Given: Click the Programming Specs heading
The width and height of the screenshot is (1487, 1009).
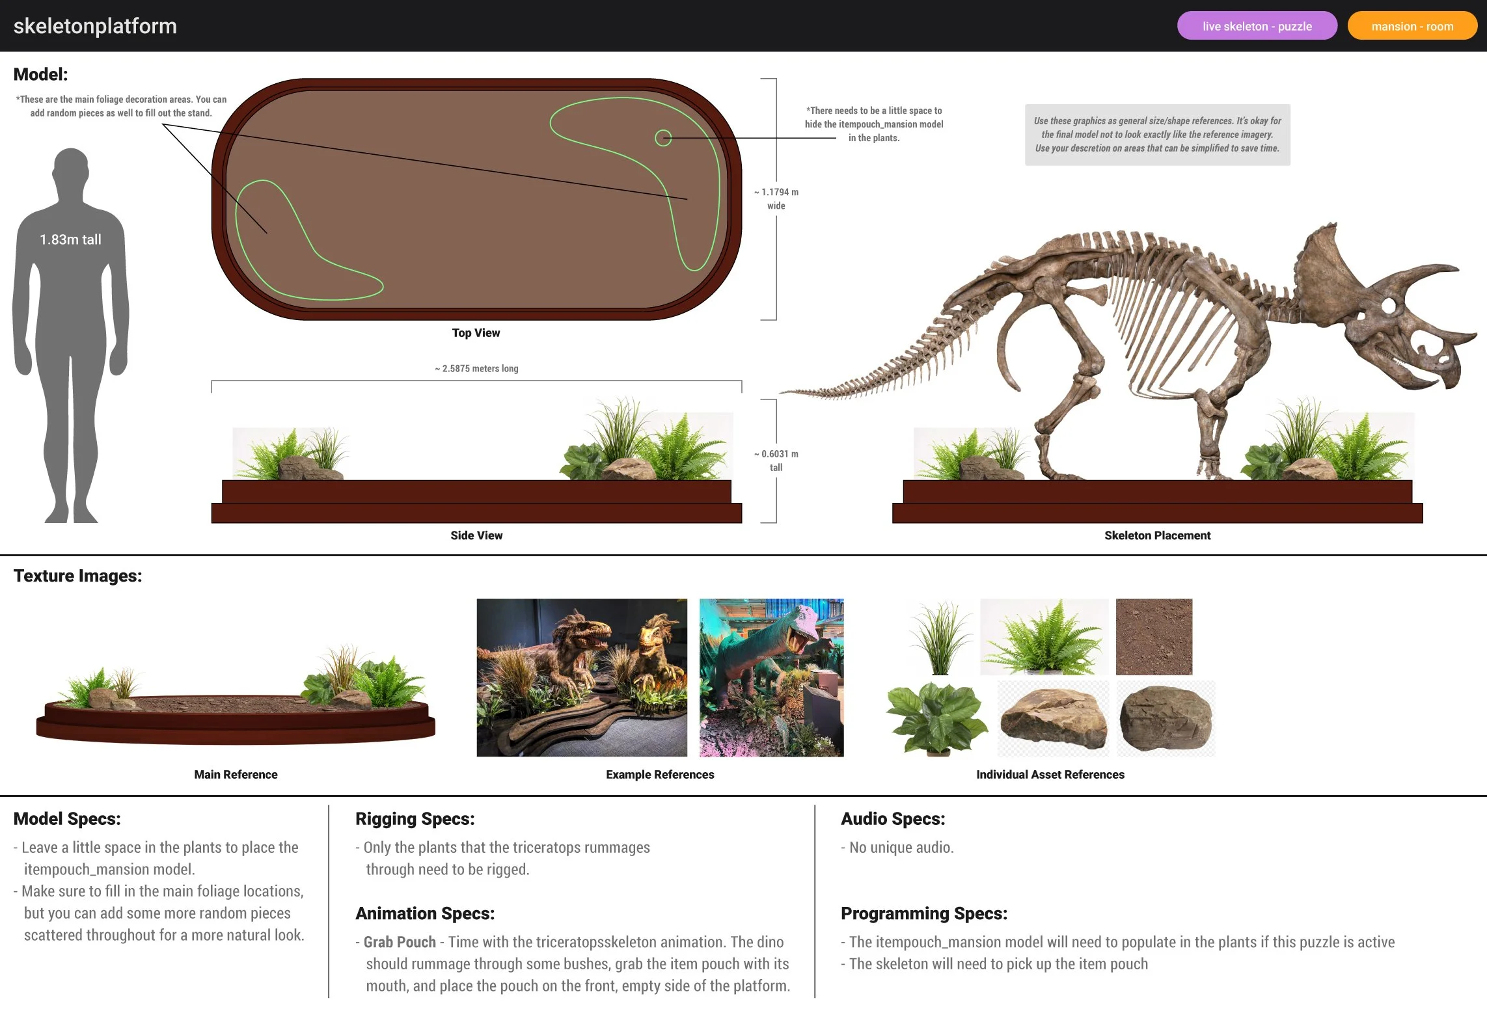Looking at the screenshot, I should coord(923,913).
